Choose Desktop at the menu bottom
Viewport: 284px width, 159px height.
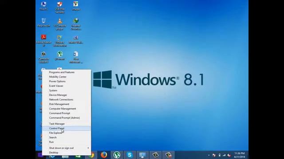pyautogui.click(x=67, y=152)
